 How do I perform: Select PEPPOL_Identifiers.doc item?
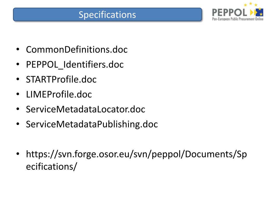pos(75,65)
